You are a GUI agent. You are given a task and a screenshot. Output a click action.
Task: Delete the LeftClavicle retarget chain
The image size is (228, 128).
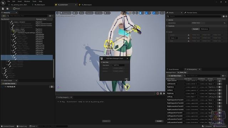pos(219,84)
